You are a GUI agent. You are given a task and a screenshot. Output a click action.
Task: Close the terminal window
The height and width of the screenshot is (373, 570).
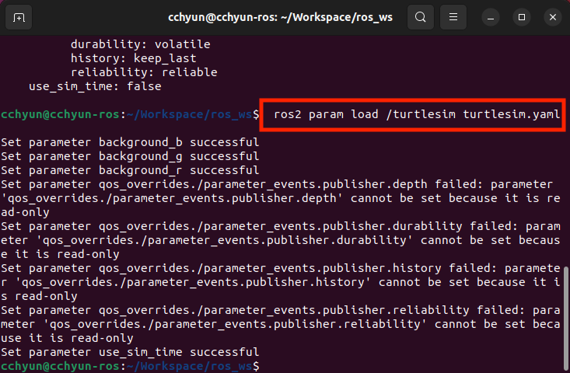tap(553, 17)
